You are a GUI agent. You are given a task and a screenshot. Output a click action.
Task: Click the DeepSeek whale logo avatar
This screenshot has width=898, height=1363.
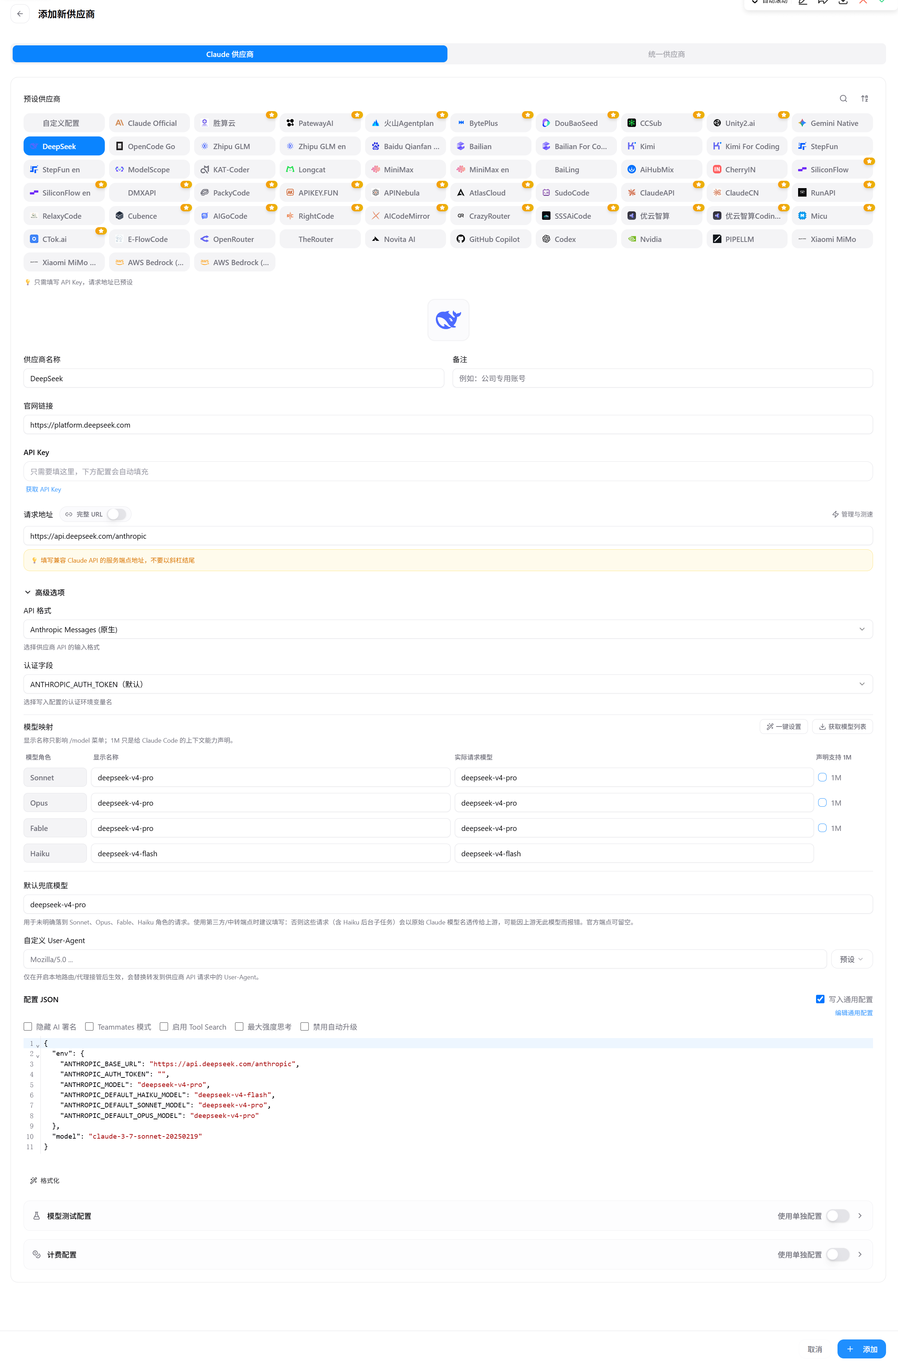[x=448, y=320]
